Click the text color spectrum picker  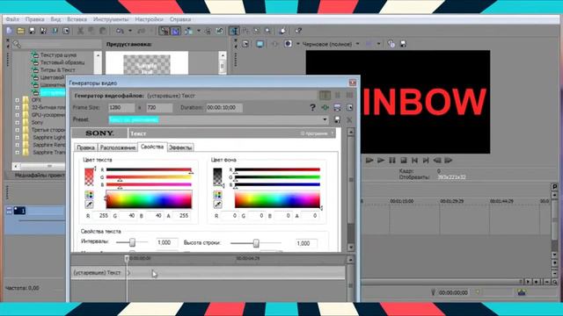point(149,199)
